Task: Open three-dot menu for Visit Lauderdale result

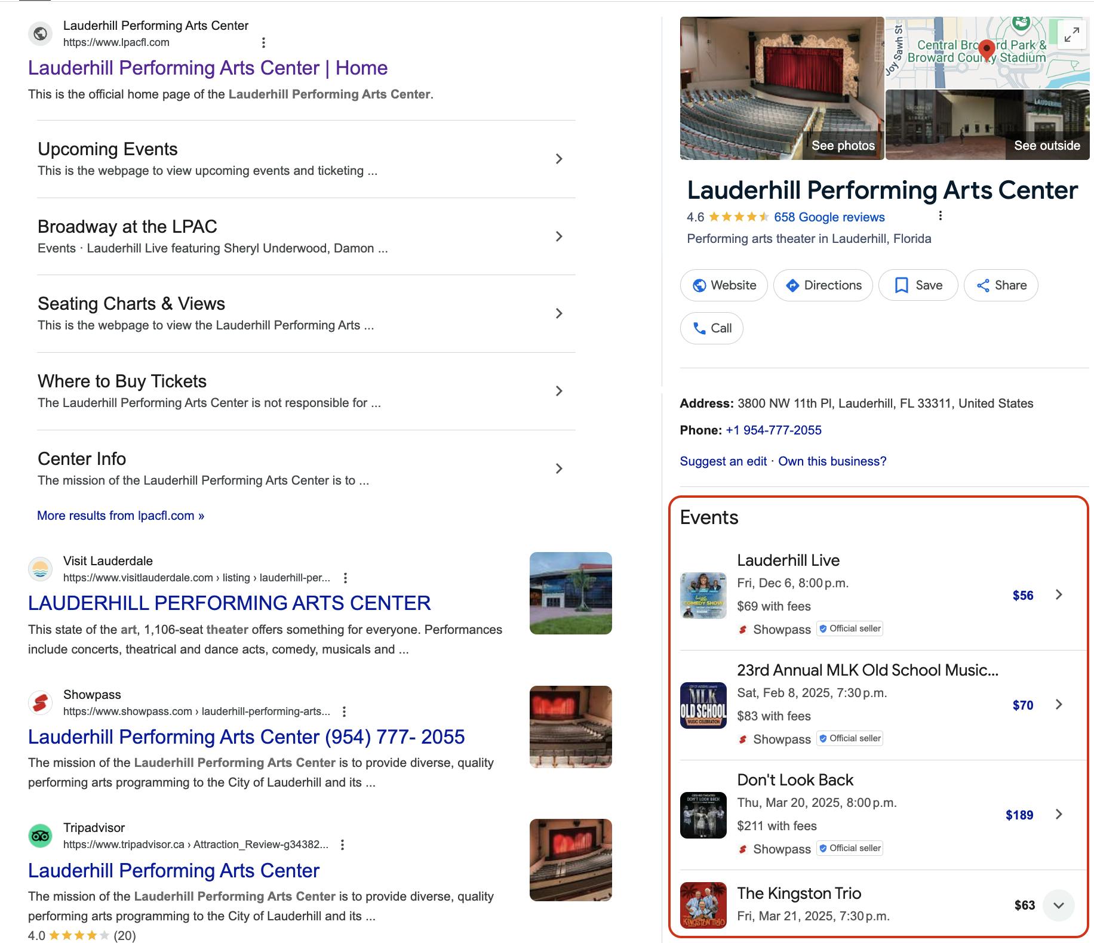Action: coord(345,578)
